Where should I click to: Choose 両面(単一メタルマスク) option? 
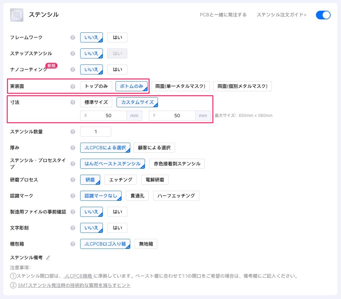(x=180, y=86)
